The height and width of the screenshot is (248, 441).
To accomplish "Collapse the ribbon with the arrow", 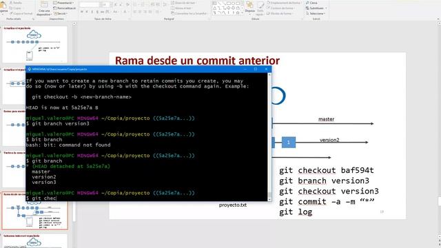I will pos(438,19).
